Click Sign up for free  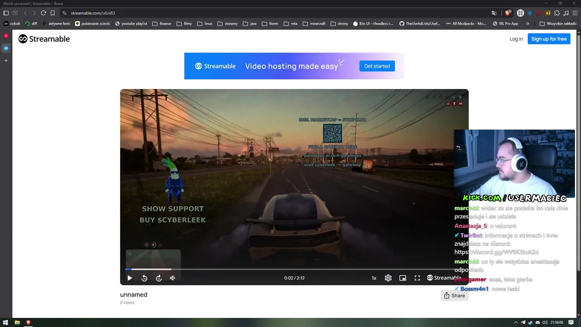[549, 39]
